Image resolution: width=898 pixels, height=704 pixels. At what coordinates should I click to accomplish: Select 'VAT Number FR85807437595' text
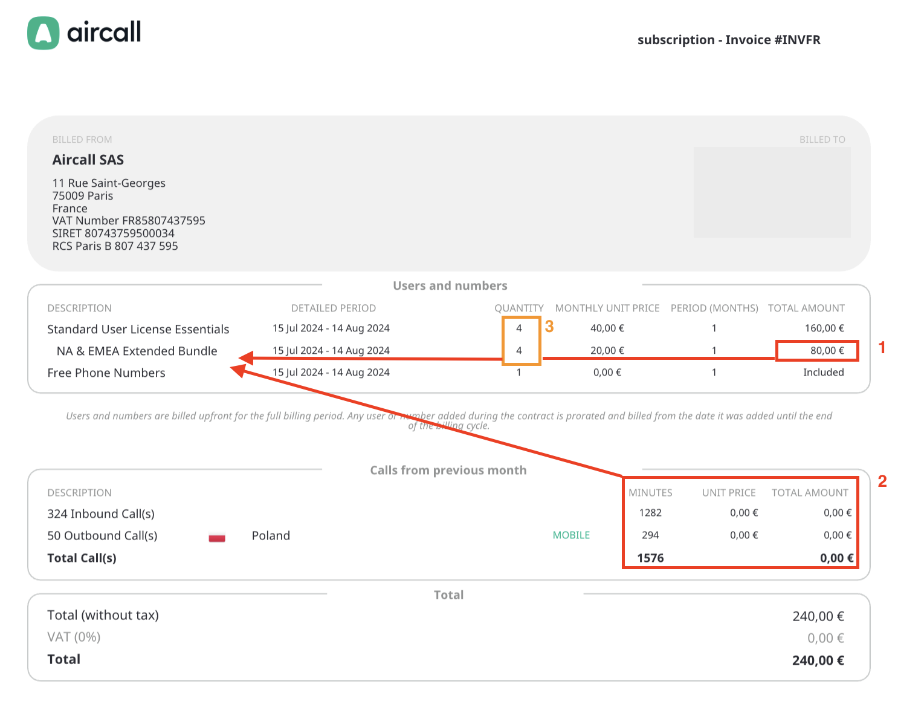point(129,221)
